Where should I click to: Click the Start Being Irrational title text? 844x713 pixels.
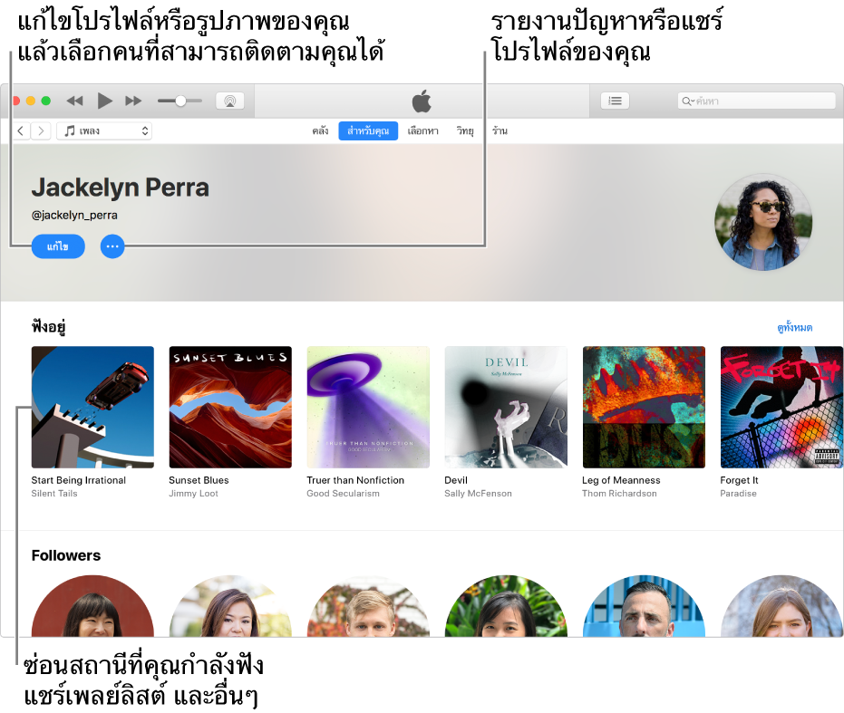click(79, 480)
